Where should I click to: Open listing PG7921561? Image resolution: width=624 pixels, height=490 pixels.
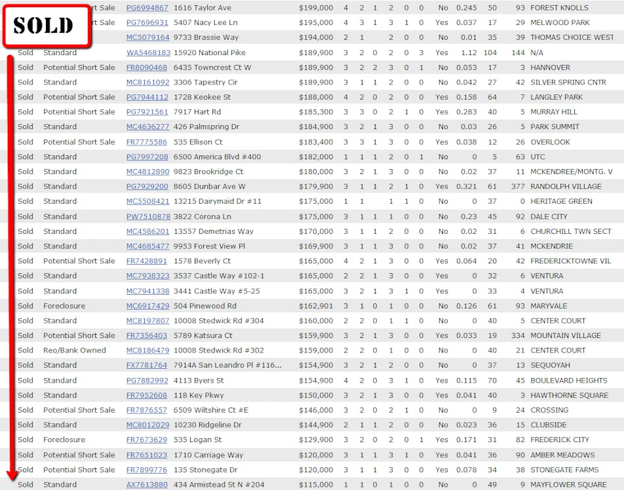pos(147,112)
